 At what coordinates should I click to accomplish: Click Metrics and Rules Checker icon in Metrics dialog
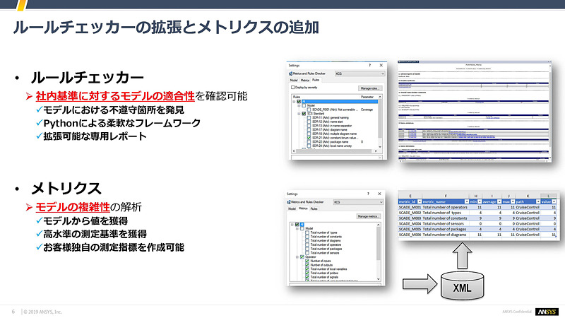[289, 202]
